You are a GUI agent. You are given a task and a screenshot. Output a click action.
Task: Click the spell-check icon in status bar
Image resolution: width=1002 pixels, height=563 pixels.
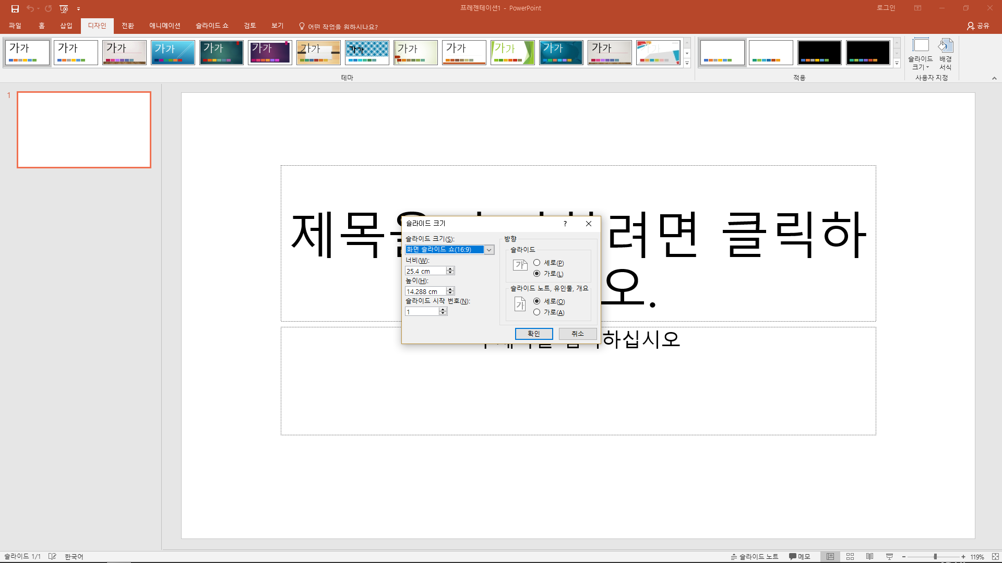[x=52, y=557]
